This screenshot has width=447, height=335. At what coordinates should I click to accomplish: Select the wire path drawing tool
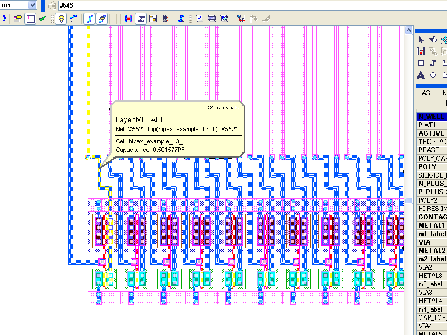pyautogui.click(x=433, y=63)
